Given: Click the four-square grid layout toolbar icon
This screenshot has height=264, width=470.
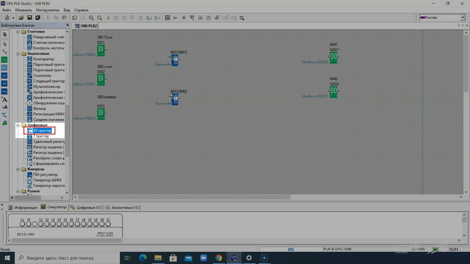Looking at the screenshot, I should pyautogui.click(x=167, y=18).
